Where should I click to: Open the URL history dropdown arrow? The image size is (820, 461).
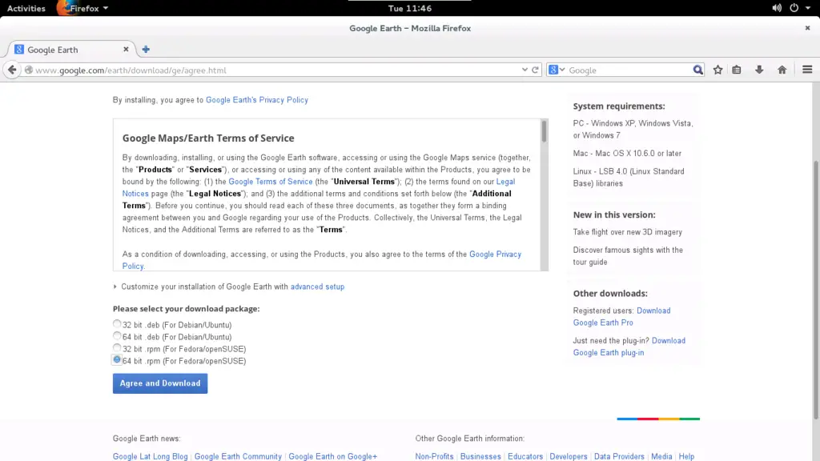(x=525, y=70)
